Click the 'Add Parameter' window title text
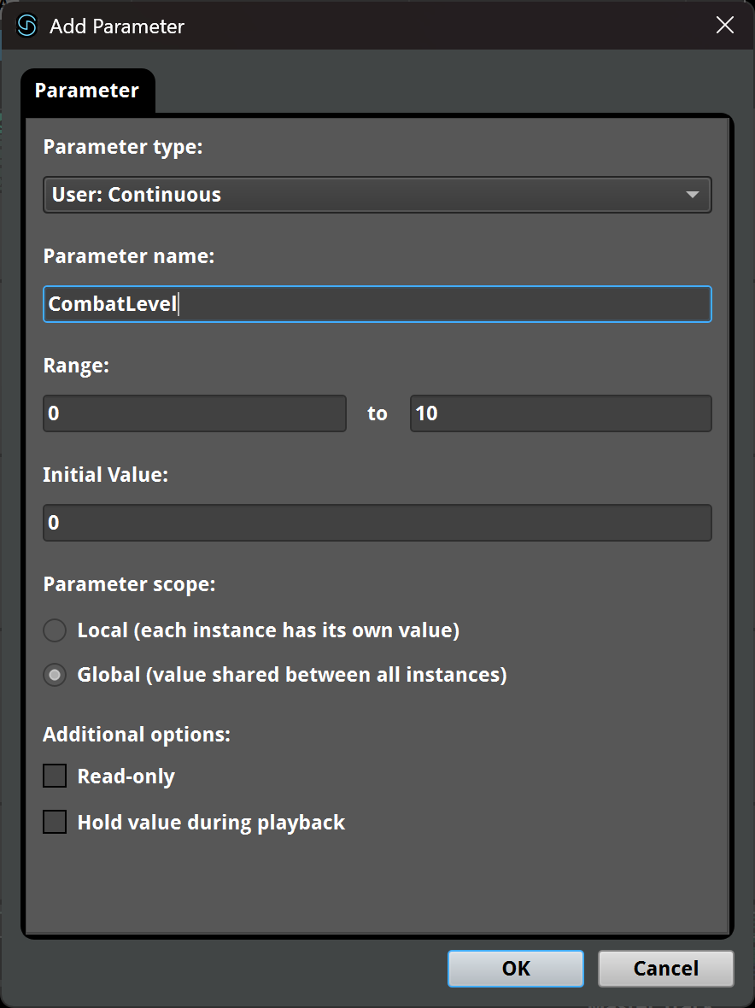 tap(117, 26)
